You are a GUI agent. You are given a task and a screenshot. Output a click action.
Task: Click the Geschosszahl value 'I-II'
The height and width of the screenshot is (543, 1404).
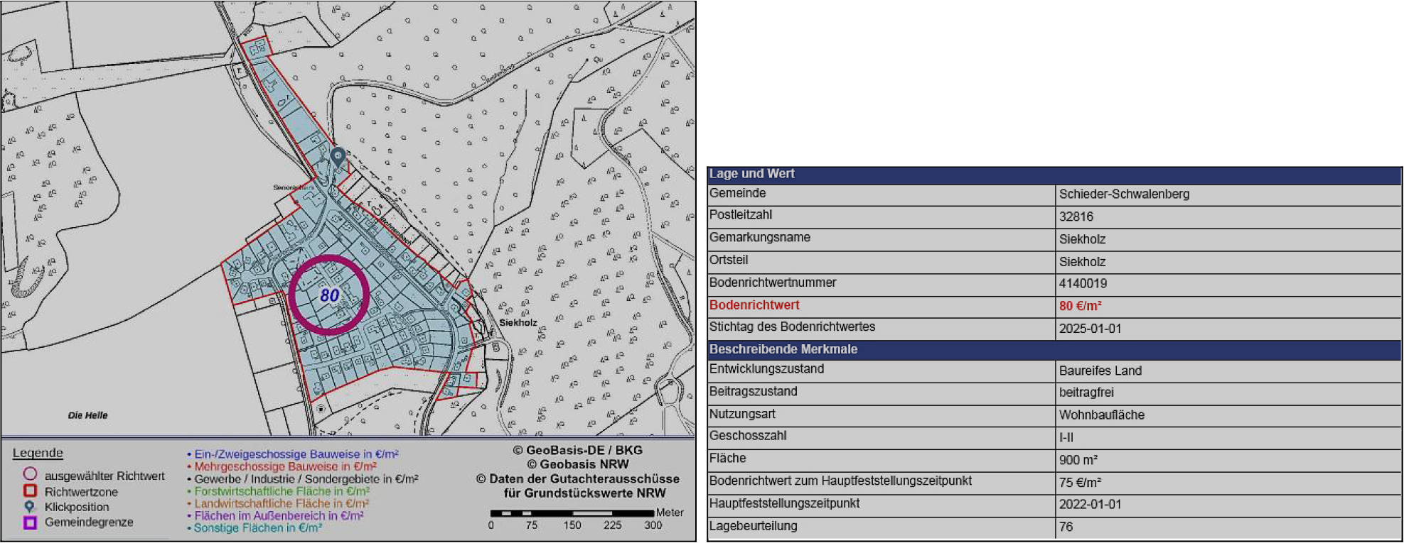pyautogui.click(x=1066, y=438)
